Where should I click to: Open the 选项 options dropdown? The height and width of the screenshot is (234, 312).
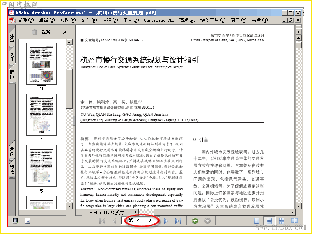point(48,32)
